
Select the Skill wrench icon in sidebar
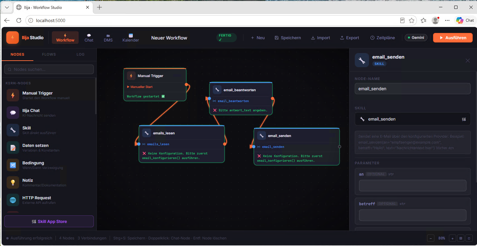click(x=13, y=130)
